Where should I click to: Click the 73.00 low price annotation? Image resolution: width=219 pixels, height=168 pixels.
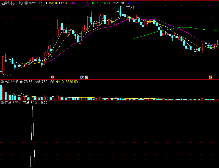pos(11,75)
